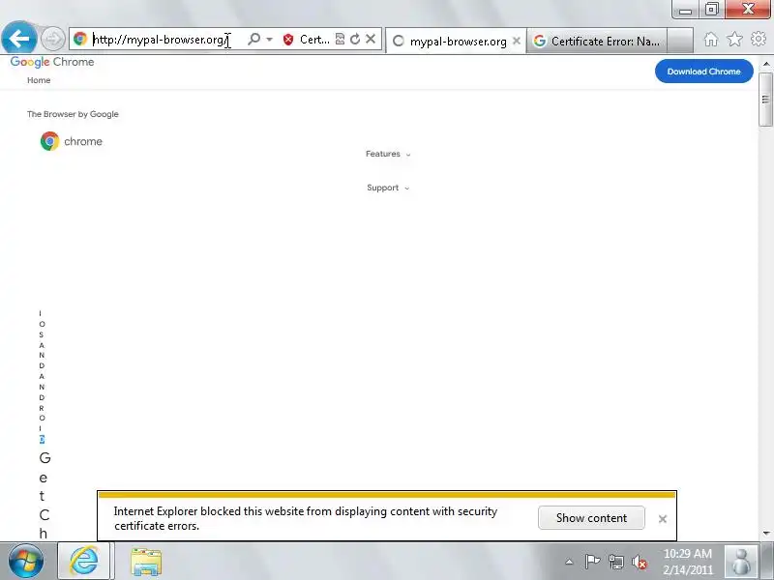Go back with the blue Back arrow
The height and width of the screenshot is (580, 774).
[19, 38]
